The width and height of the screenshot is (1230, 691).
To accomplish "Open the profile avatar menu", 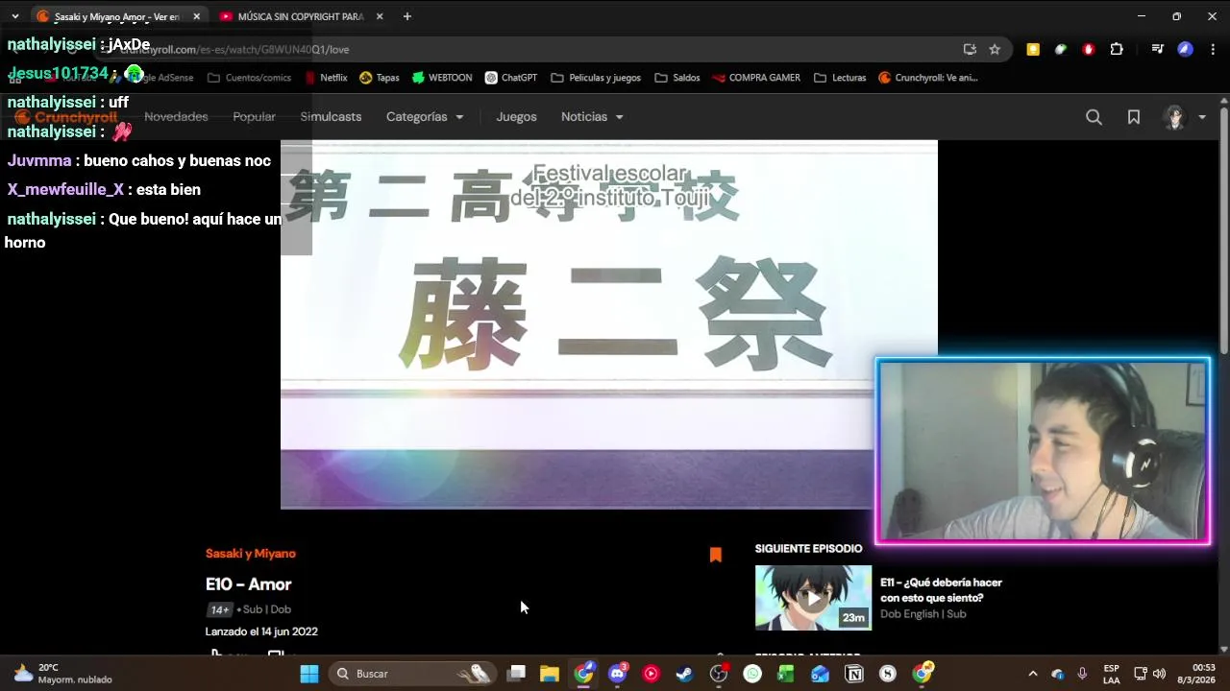I will click(x=1174, y=117).
